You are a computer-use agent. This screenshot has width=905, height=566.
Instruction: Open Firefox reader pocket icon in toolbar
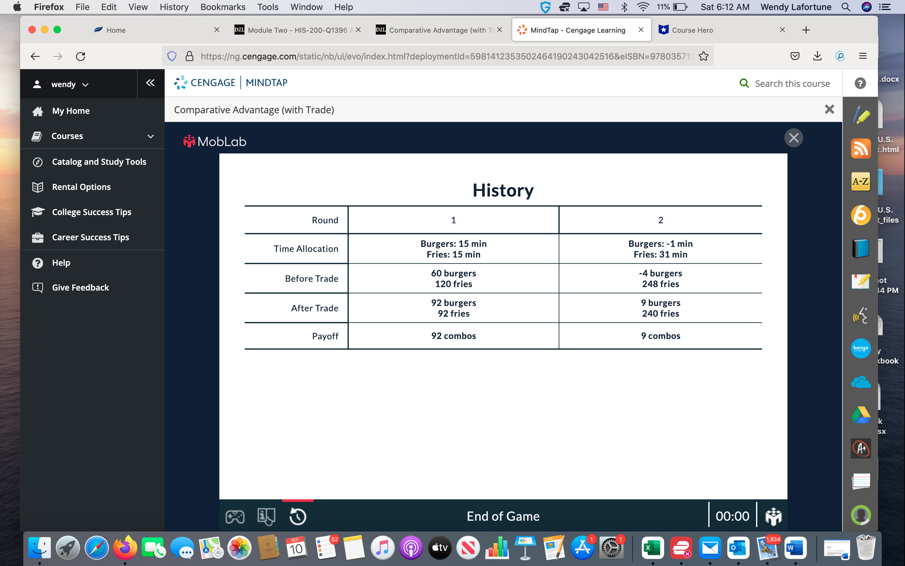tap(795, 56)
